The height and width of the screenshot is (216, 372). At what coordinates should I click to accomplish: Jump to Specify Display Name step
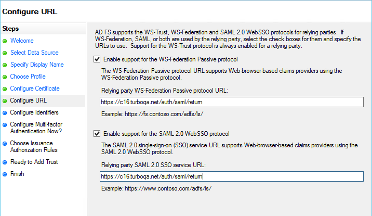point(37,65)
